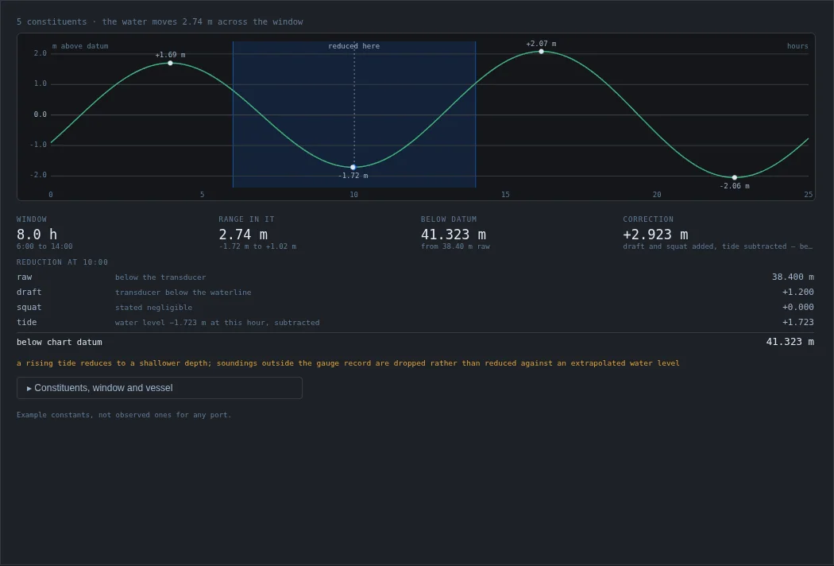834x566 pixels.
Task: Click the "RANGE IN IT" card heading
Action: pyautogui.click(x=246, y=219)
